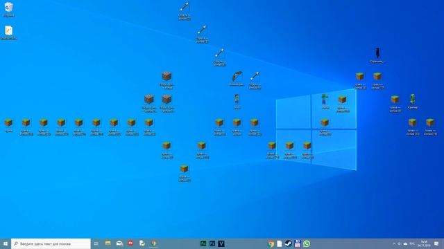This screenshot has width=444, height=249.
Task: Select the document file icon below Recycle Bin
Action: pos(9,33)
